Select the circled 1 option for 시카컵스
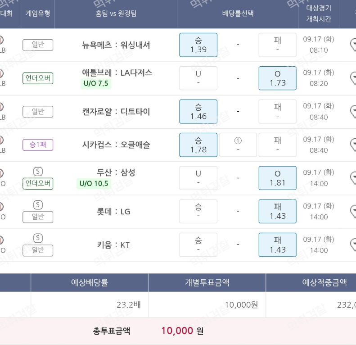356x345 pixels. point(238,145)
